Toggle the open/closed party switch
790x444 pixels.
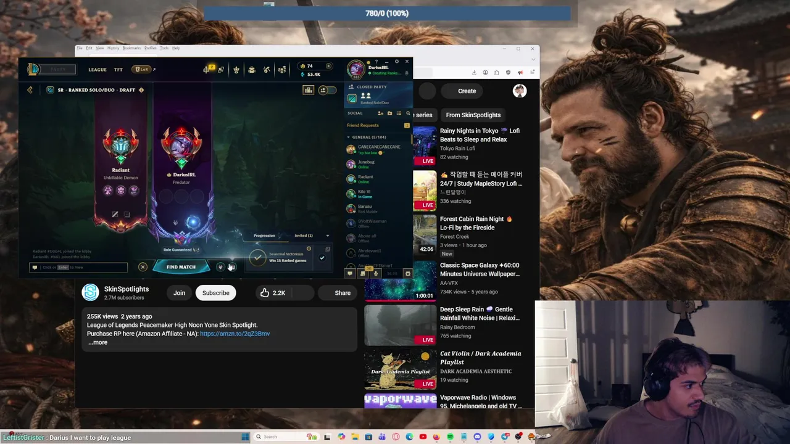pos(327,90)
